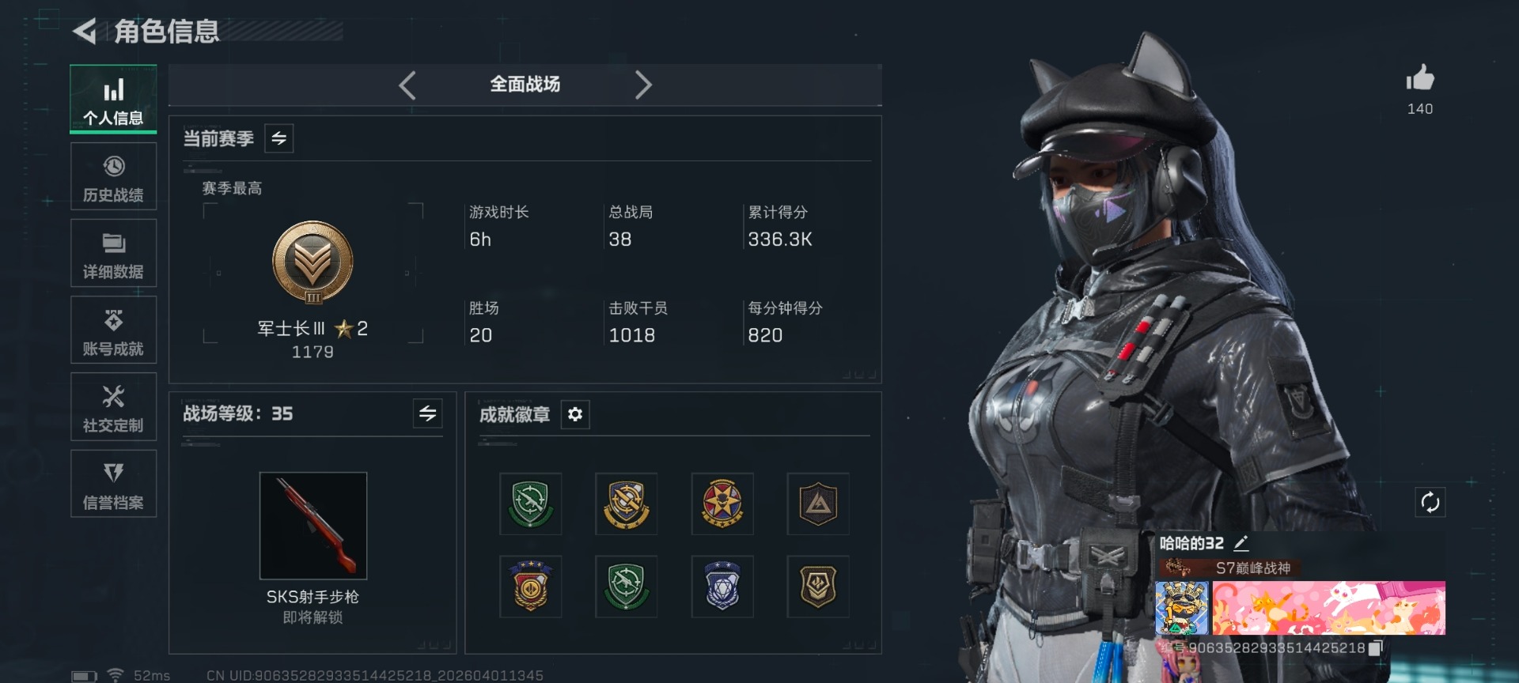The width and height of the screenshot is (1519, 683).
Task: Open the 历史战绩 tab
Action: (x=113, y=177)
